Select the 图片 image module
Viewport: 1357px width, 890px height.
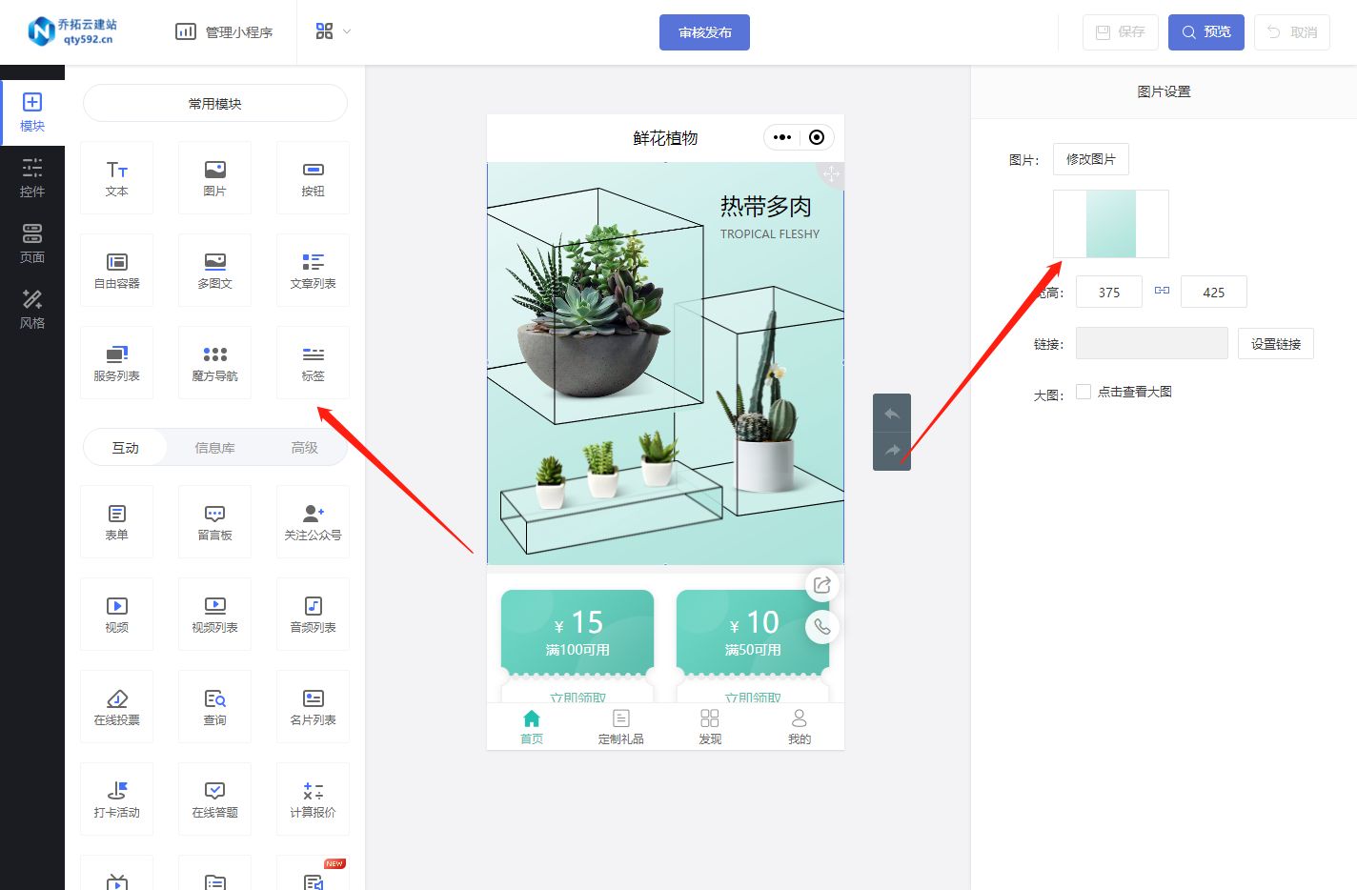(214, 177)
